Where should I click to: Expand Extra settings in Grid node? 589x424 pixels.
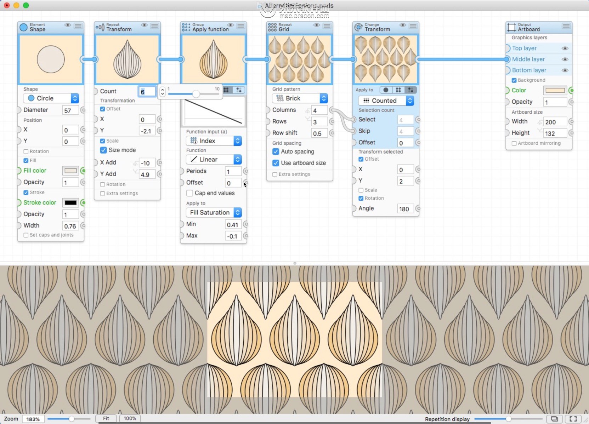pos(274,174)
